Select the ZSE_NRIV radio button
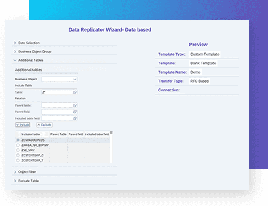 (x=18, y=150)
